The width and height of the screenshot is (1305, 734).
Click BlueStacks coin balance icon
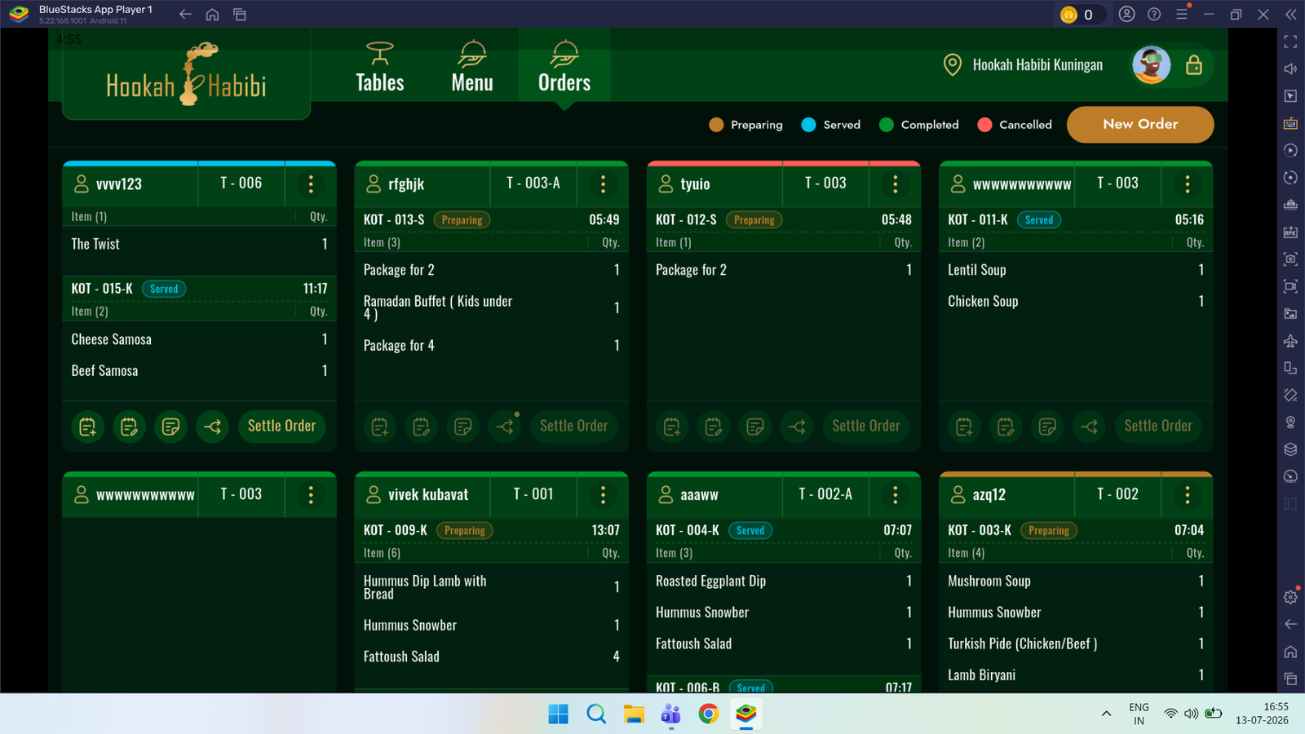(1068, 15)
